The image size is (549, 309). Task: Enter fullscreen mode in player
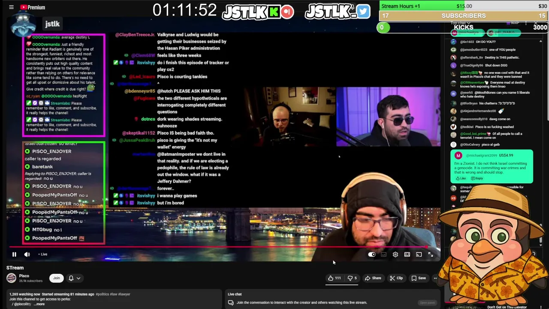431,254
